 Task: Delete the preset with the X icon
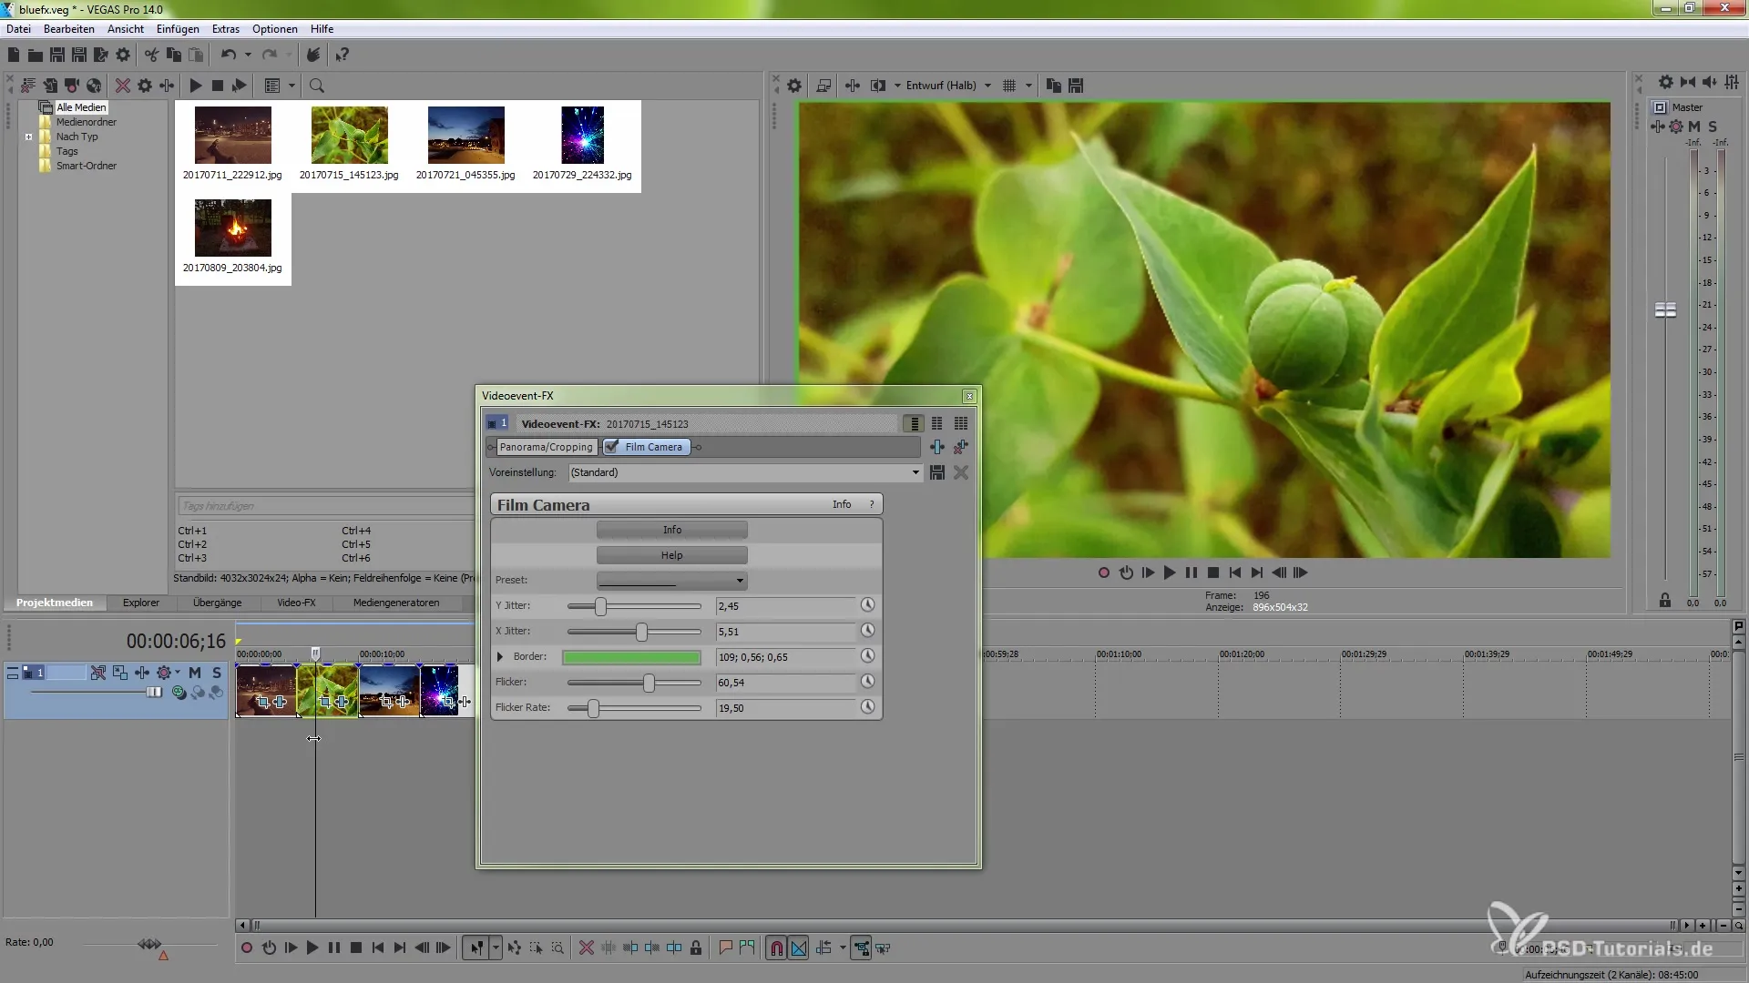coord(961,473)
